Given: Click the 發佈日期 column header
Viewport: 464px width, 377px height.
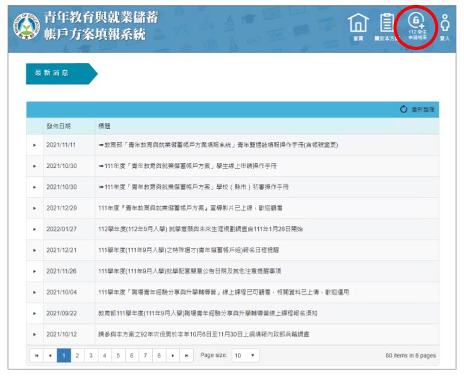Looking at the screenshot, I should (x=59, y=126).
